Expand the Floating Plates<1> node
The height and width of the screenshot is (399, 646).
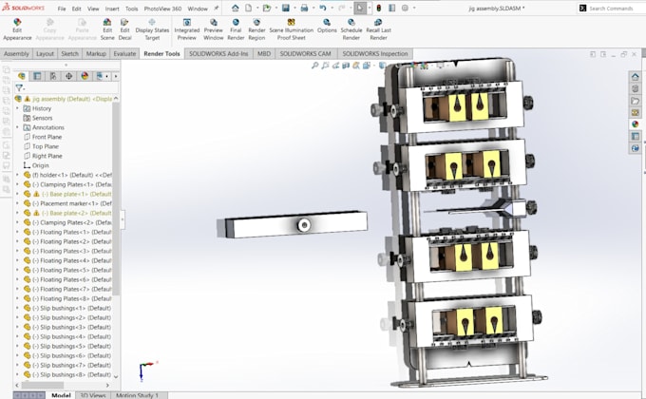click(17, 232)
